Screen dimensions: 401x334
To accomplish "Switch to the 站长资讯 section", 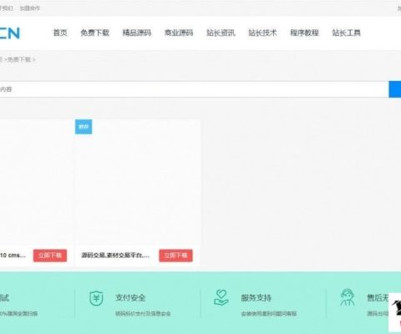I will [221, 33].
